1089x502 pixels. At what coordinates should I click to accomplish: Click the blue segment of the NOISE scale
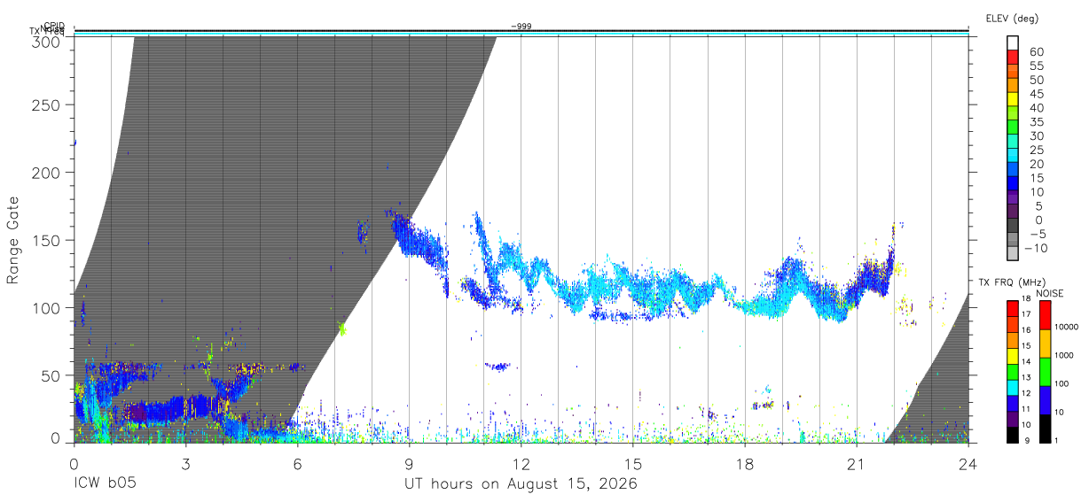1046,400
